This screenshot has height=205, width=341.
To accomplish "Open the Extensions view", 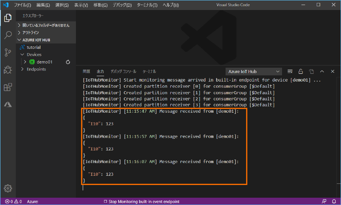I will [8, 87].
